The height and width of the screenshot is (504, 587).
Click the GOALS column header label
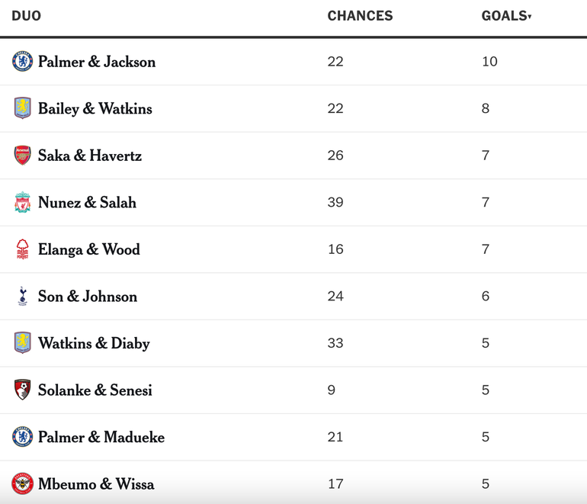click(x=504, y=16)
